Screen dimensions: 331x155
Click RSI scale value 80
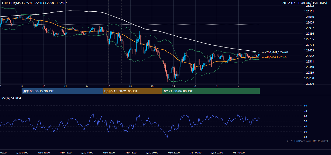(x=305, y=106)
